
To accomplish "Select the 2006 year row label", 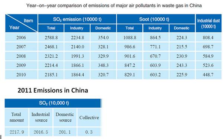I will click(21, 38).
